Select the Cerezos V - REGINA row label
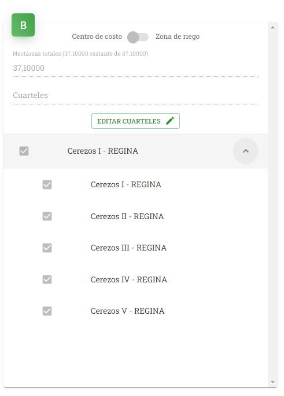The image size is (284, 396). pyautogui.click(x=127, y=311)
